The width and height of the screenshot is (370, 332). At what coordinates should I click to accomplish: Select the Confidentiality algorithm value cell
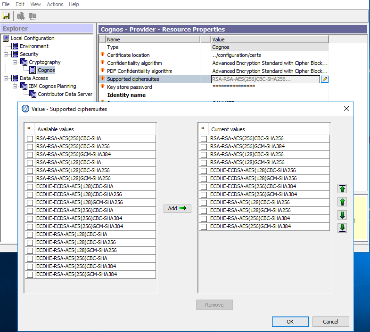coord(270,63)
